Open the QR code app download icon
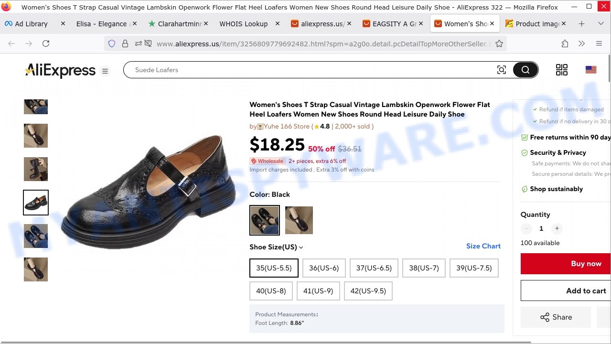 [x=562, y=70]
